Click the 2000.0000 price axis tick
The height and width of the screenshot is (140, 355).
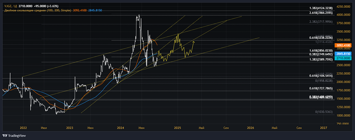pyautogui.click(x=344, y=82)
